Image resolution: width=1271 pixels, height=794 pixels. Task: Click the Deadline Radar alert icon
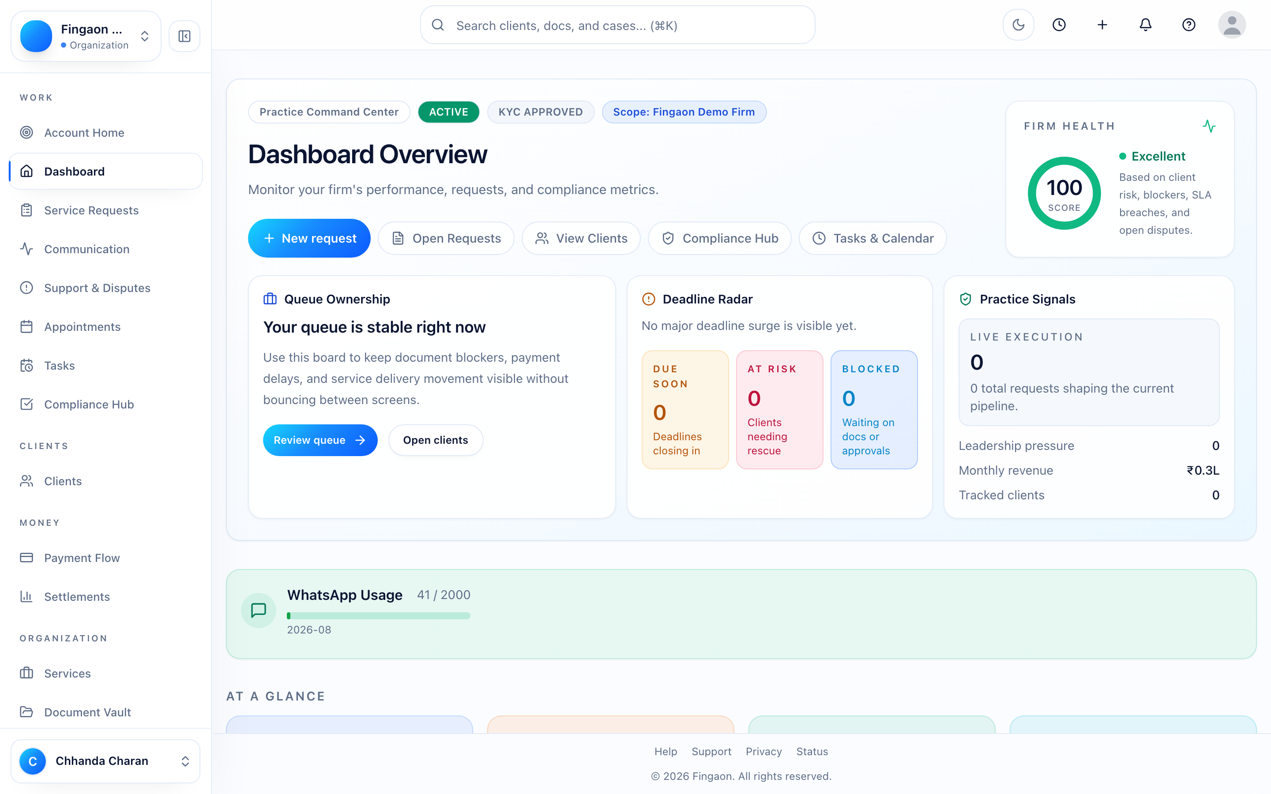(649, 299)
